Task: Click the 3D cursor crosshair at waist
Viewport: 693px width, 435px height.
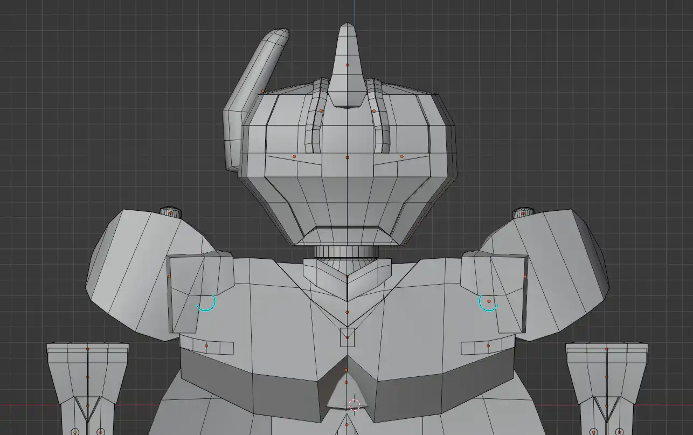Action: pyautogui.click(x=354, y=405)
